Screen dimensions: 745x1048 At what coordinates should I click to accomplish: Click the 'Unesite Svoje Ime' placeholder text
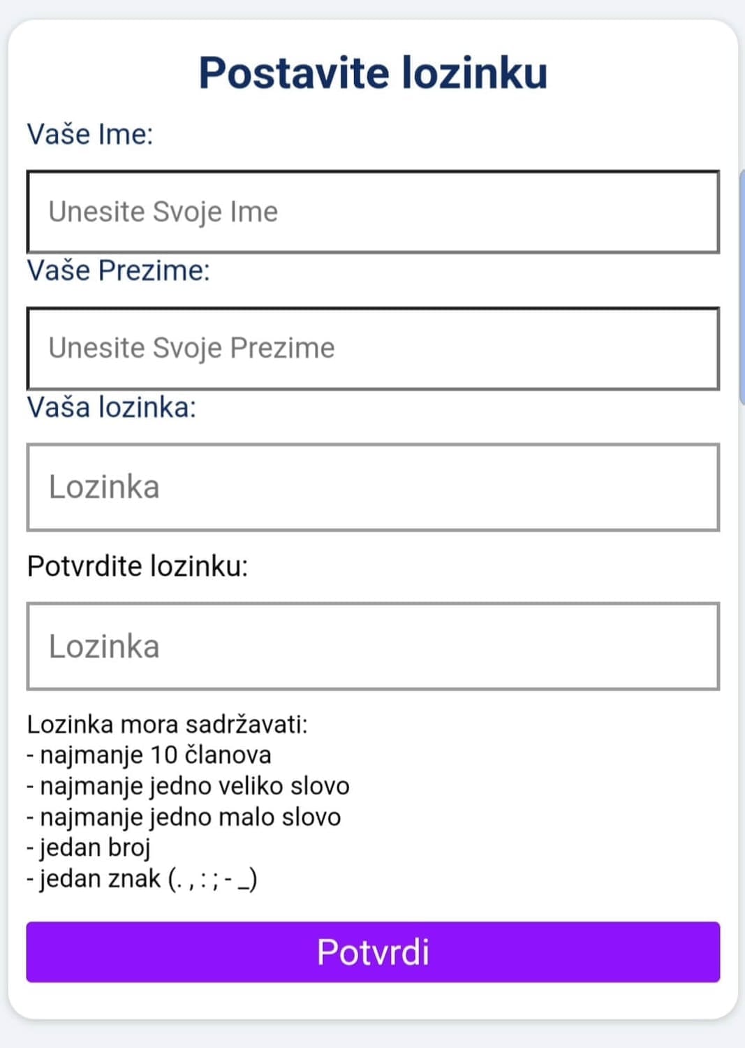tap(163, 212)
